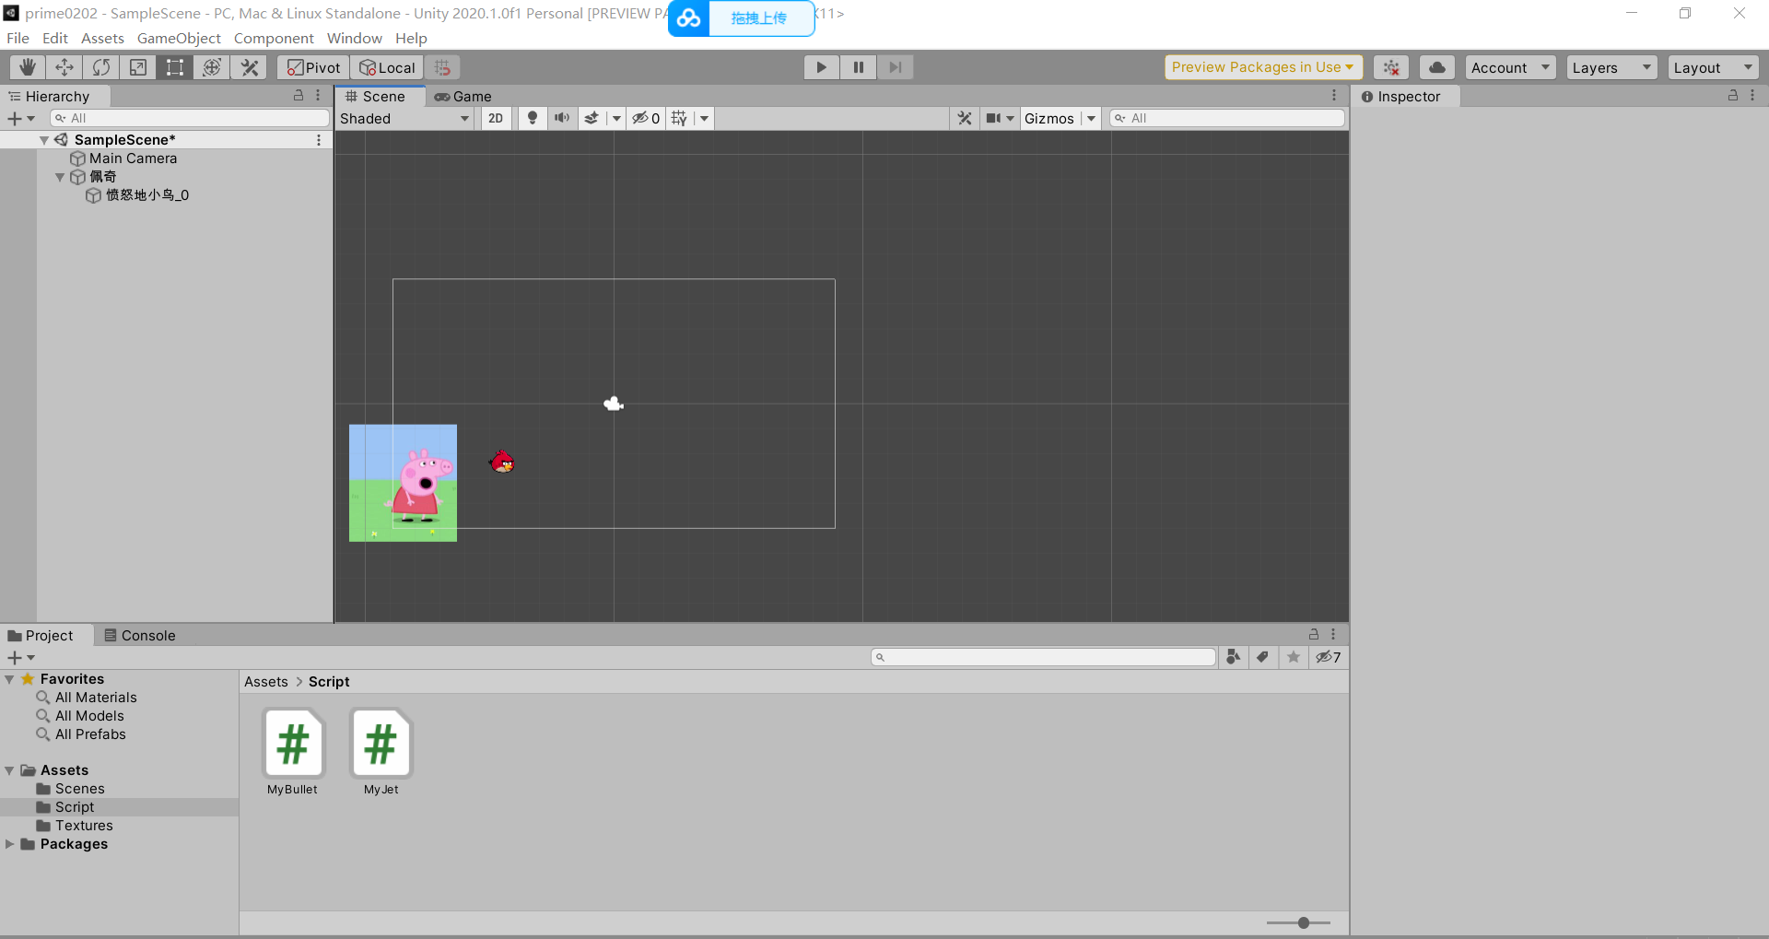Search assets by type icon
The image size is (1769, 939).
tap(1234, 657)
